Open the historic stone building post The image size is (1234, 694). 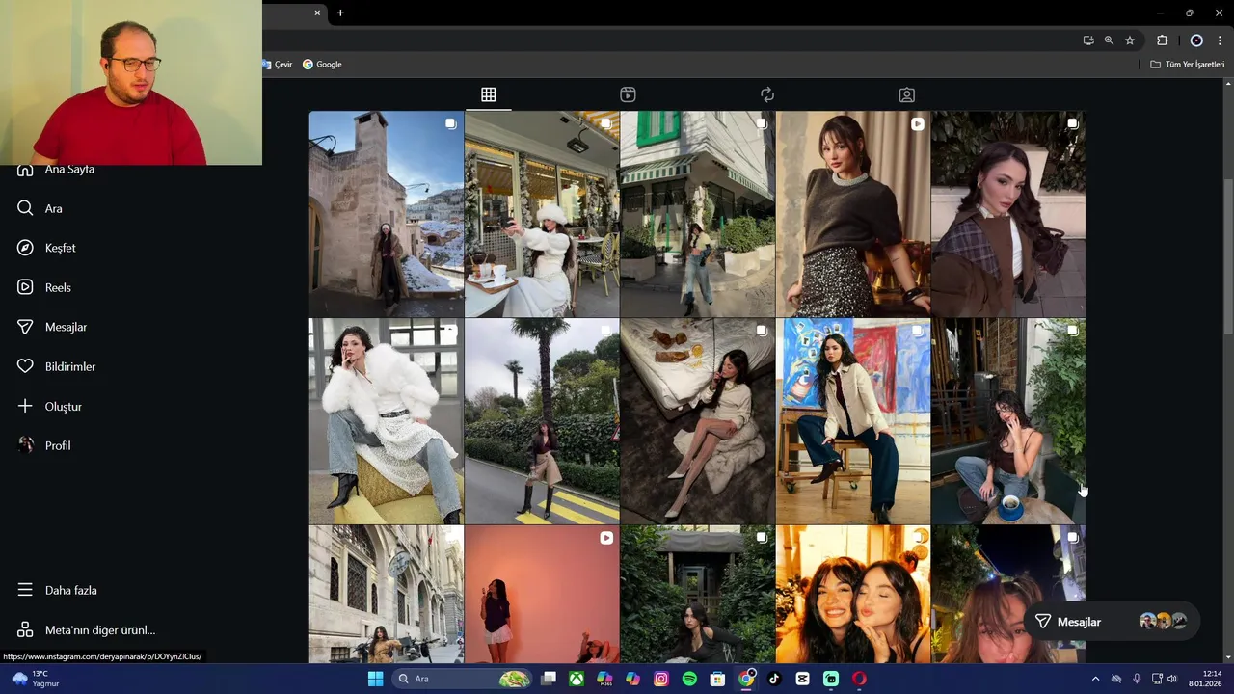tap(386, 594)
